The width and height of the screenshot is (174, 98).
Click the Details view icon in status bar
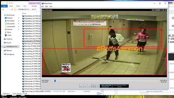pyautogui.click(x=98, y=93)
